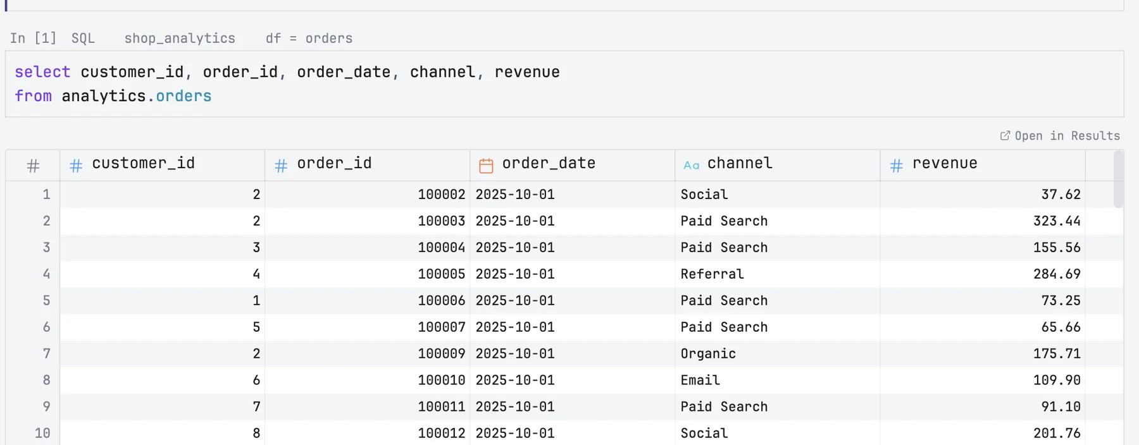Image resolution: width=1139 pixels, height=445 pixels.
Task: Select revenue cell 91.10
Action: pos(982,407)
